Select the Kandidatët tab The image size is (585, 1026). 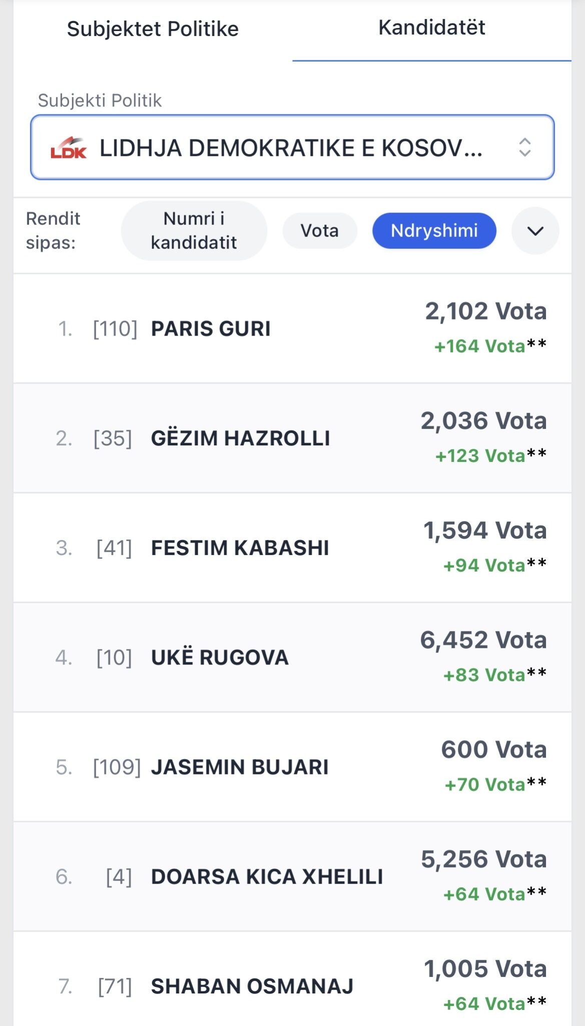click(431, 28)
